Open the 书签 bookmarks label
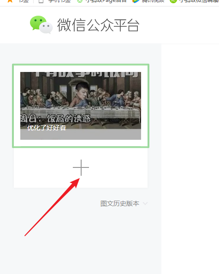219x274 pixels. tap(24, 1)
